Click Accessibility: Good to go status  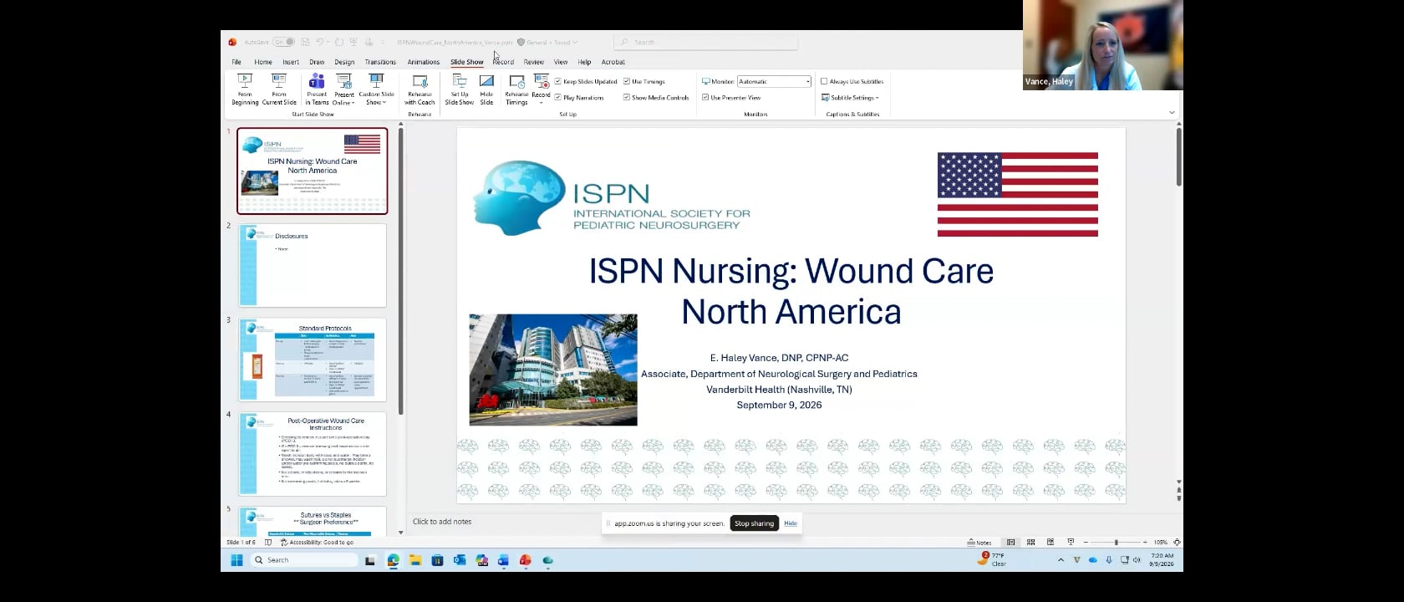(318, 543)
